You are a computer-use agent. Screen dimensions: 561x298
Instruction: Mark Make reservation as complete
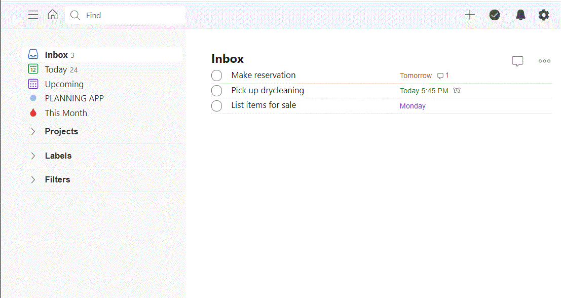[x=216, y=75]
